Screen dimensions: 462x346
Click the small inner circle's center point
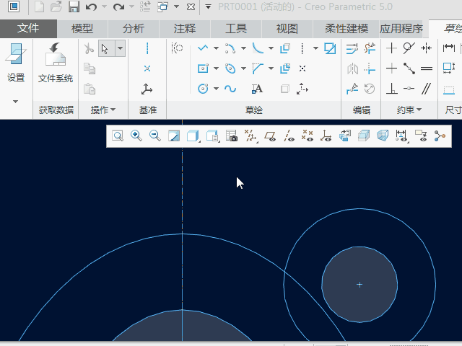[359, 285]
